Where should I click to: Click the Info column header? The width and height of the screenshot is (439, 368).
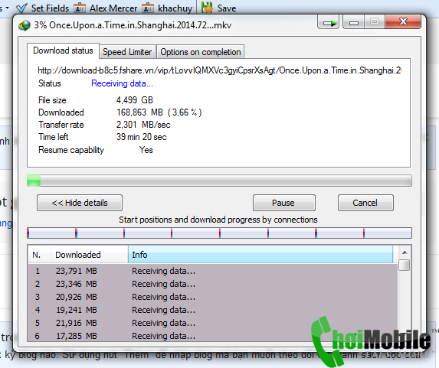click(260, 255)
